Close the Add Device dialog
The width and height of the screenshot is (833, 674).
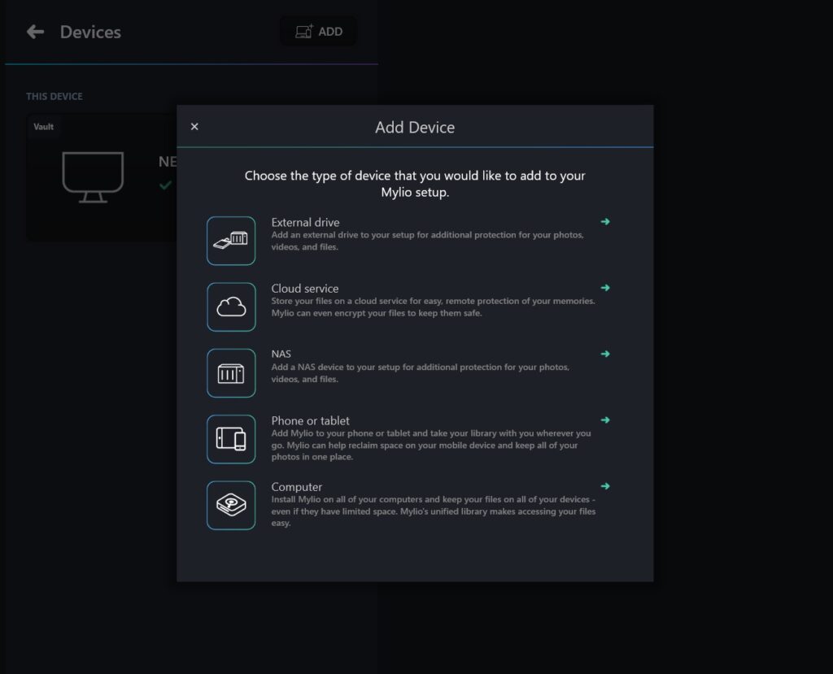pyautogui.click(x=194, y=127)
